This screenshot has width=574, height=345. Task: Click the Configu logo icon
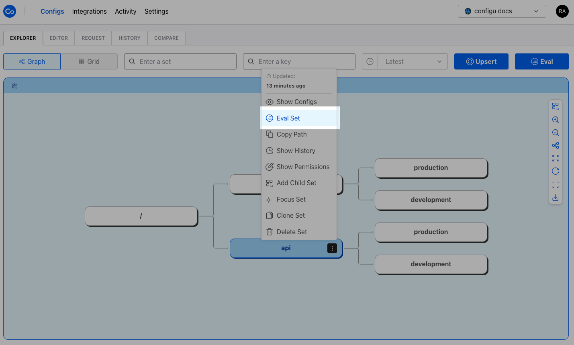click(x=10, y=11)
